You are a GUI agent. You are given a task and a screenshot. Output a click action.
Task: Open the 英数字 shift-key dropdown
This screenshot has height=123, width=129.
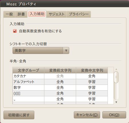point(41,50)
